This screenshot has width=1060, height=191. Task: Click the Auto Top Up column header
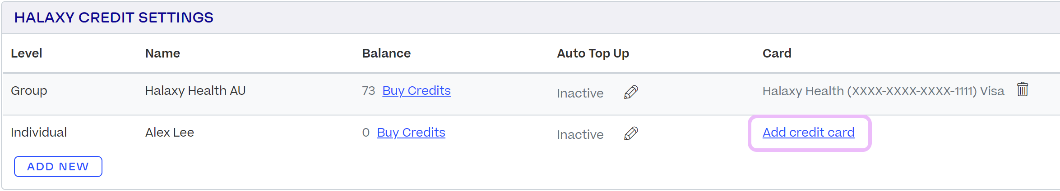(592, 53)
